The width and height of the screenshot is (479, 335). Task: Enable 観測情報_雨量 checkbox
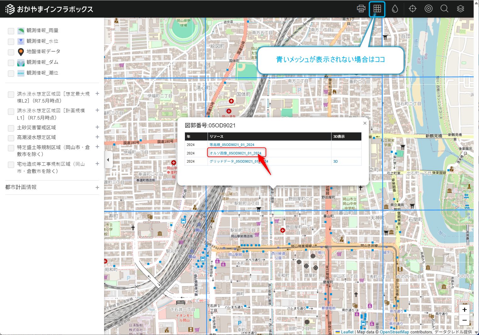11,31
